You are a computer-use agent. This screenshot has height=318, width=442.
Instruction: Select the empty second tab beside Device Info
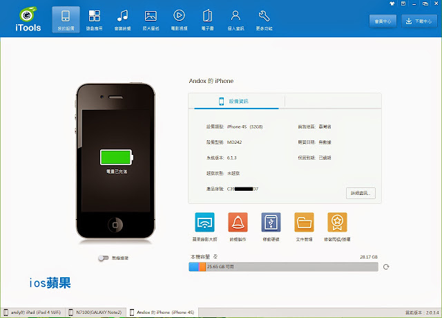[333, 101]
